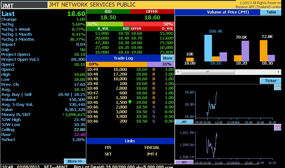Click the red 58% offer ratio bar
This screenshot has width=285, height=168.
click(x=149, y=24)
